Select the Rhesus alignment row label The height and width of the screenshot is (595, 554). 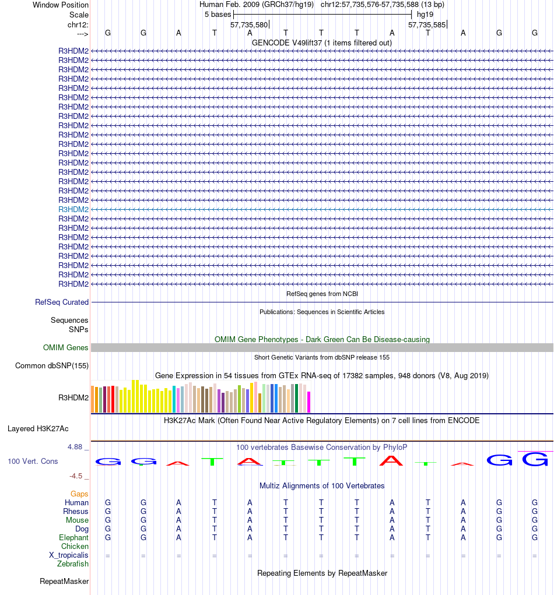(x=76, y=511)
